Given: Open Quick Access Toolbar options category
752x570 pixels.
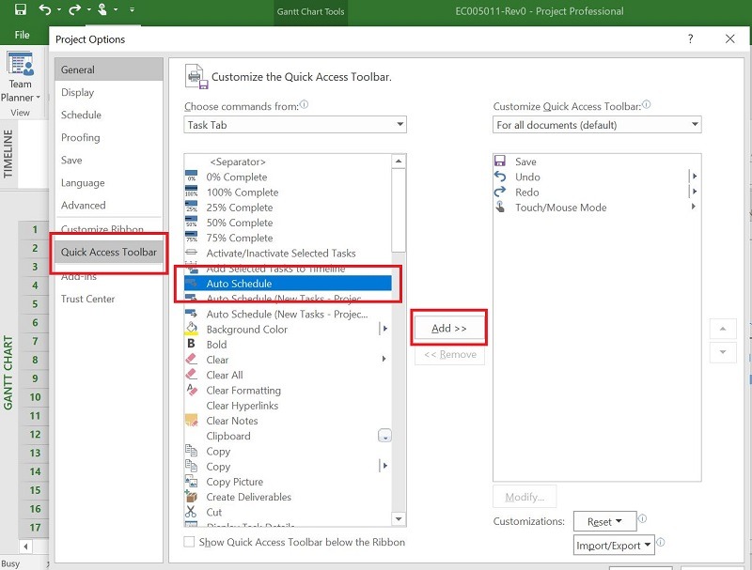Looking at the screenshot, I should [x=109, y=253].
